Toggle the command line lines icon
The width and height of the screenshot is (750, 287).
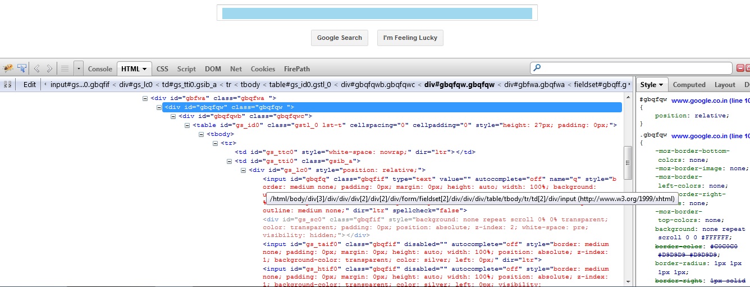pos(65,69)
